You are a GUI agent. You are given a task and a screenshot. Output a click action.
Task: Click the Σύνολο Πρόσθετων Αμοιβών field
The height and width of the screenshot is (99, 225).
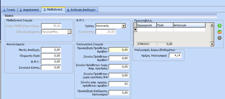[119, 58]
